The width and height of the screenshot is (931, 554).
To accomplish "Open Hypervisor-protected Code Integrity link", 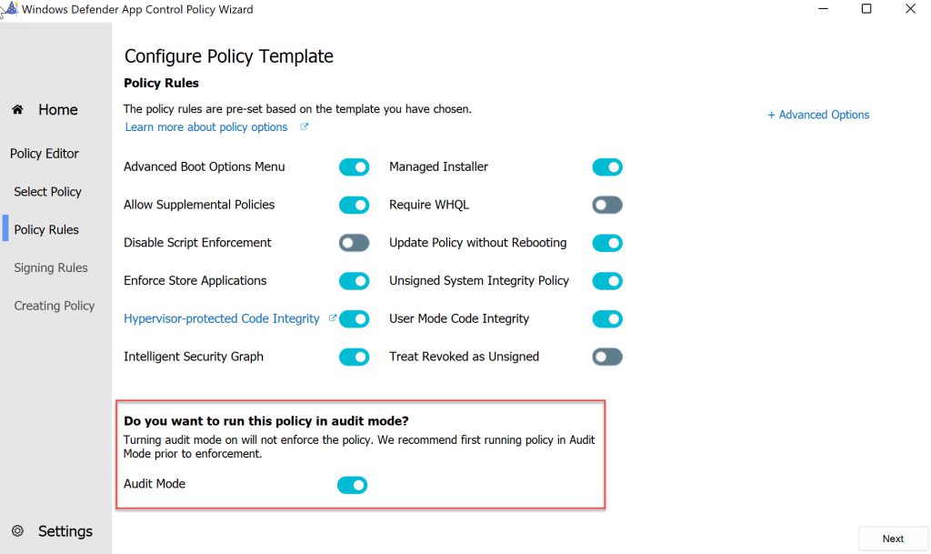I will click(x=222, y=318).
